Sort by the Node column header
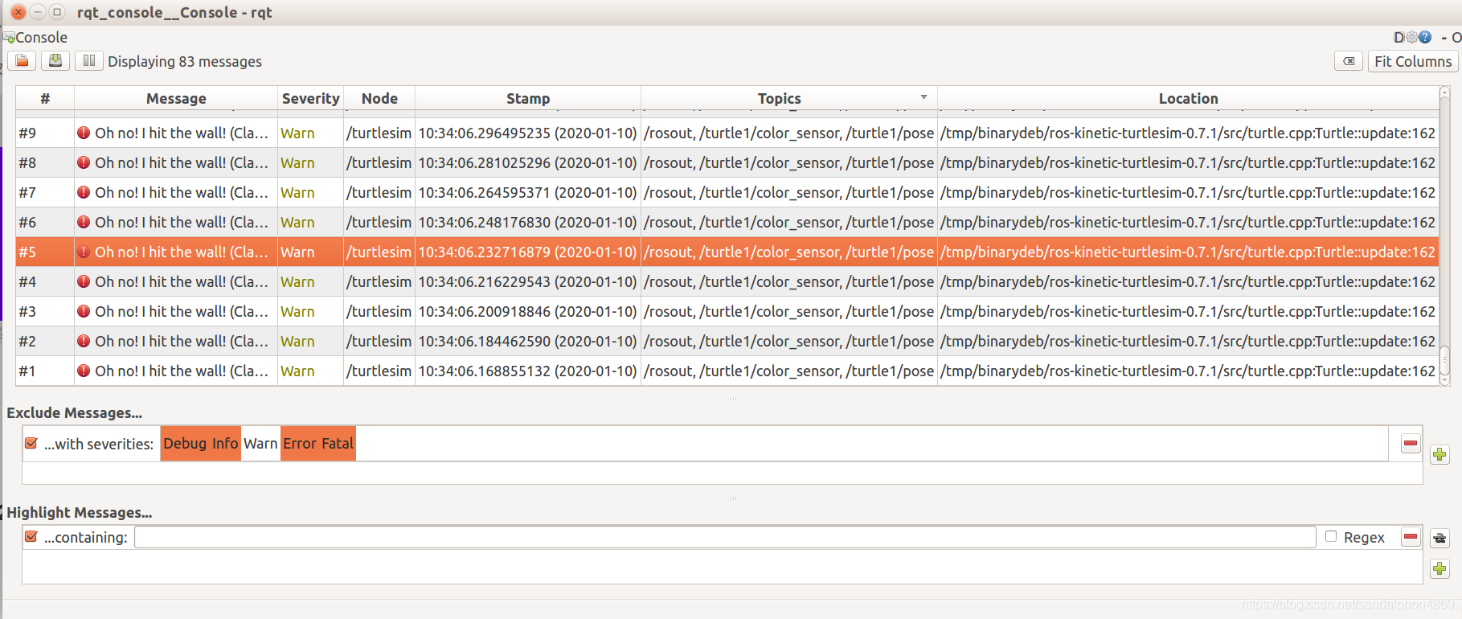This screenshot has width=1462, height=619. (379, 98)
